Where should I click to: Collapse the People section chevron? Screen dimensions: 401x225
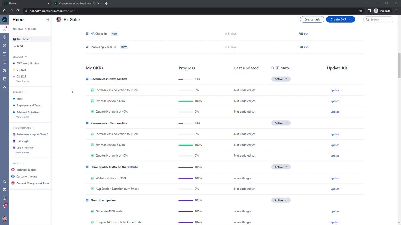click(x=23, y=163)
